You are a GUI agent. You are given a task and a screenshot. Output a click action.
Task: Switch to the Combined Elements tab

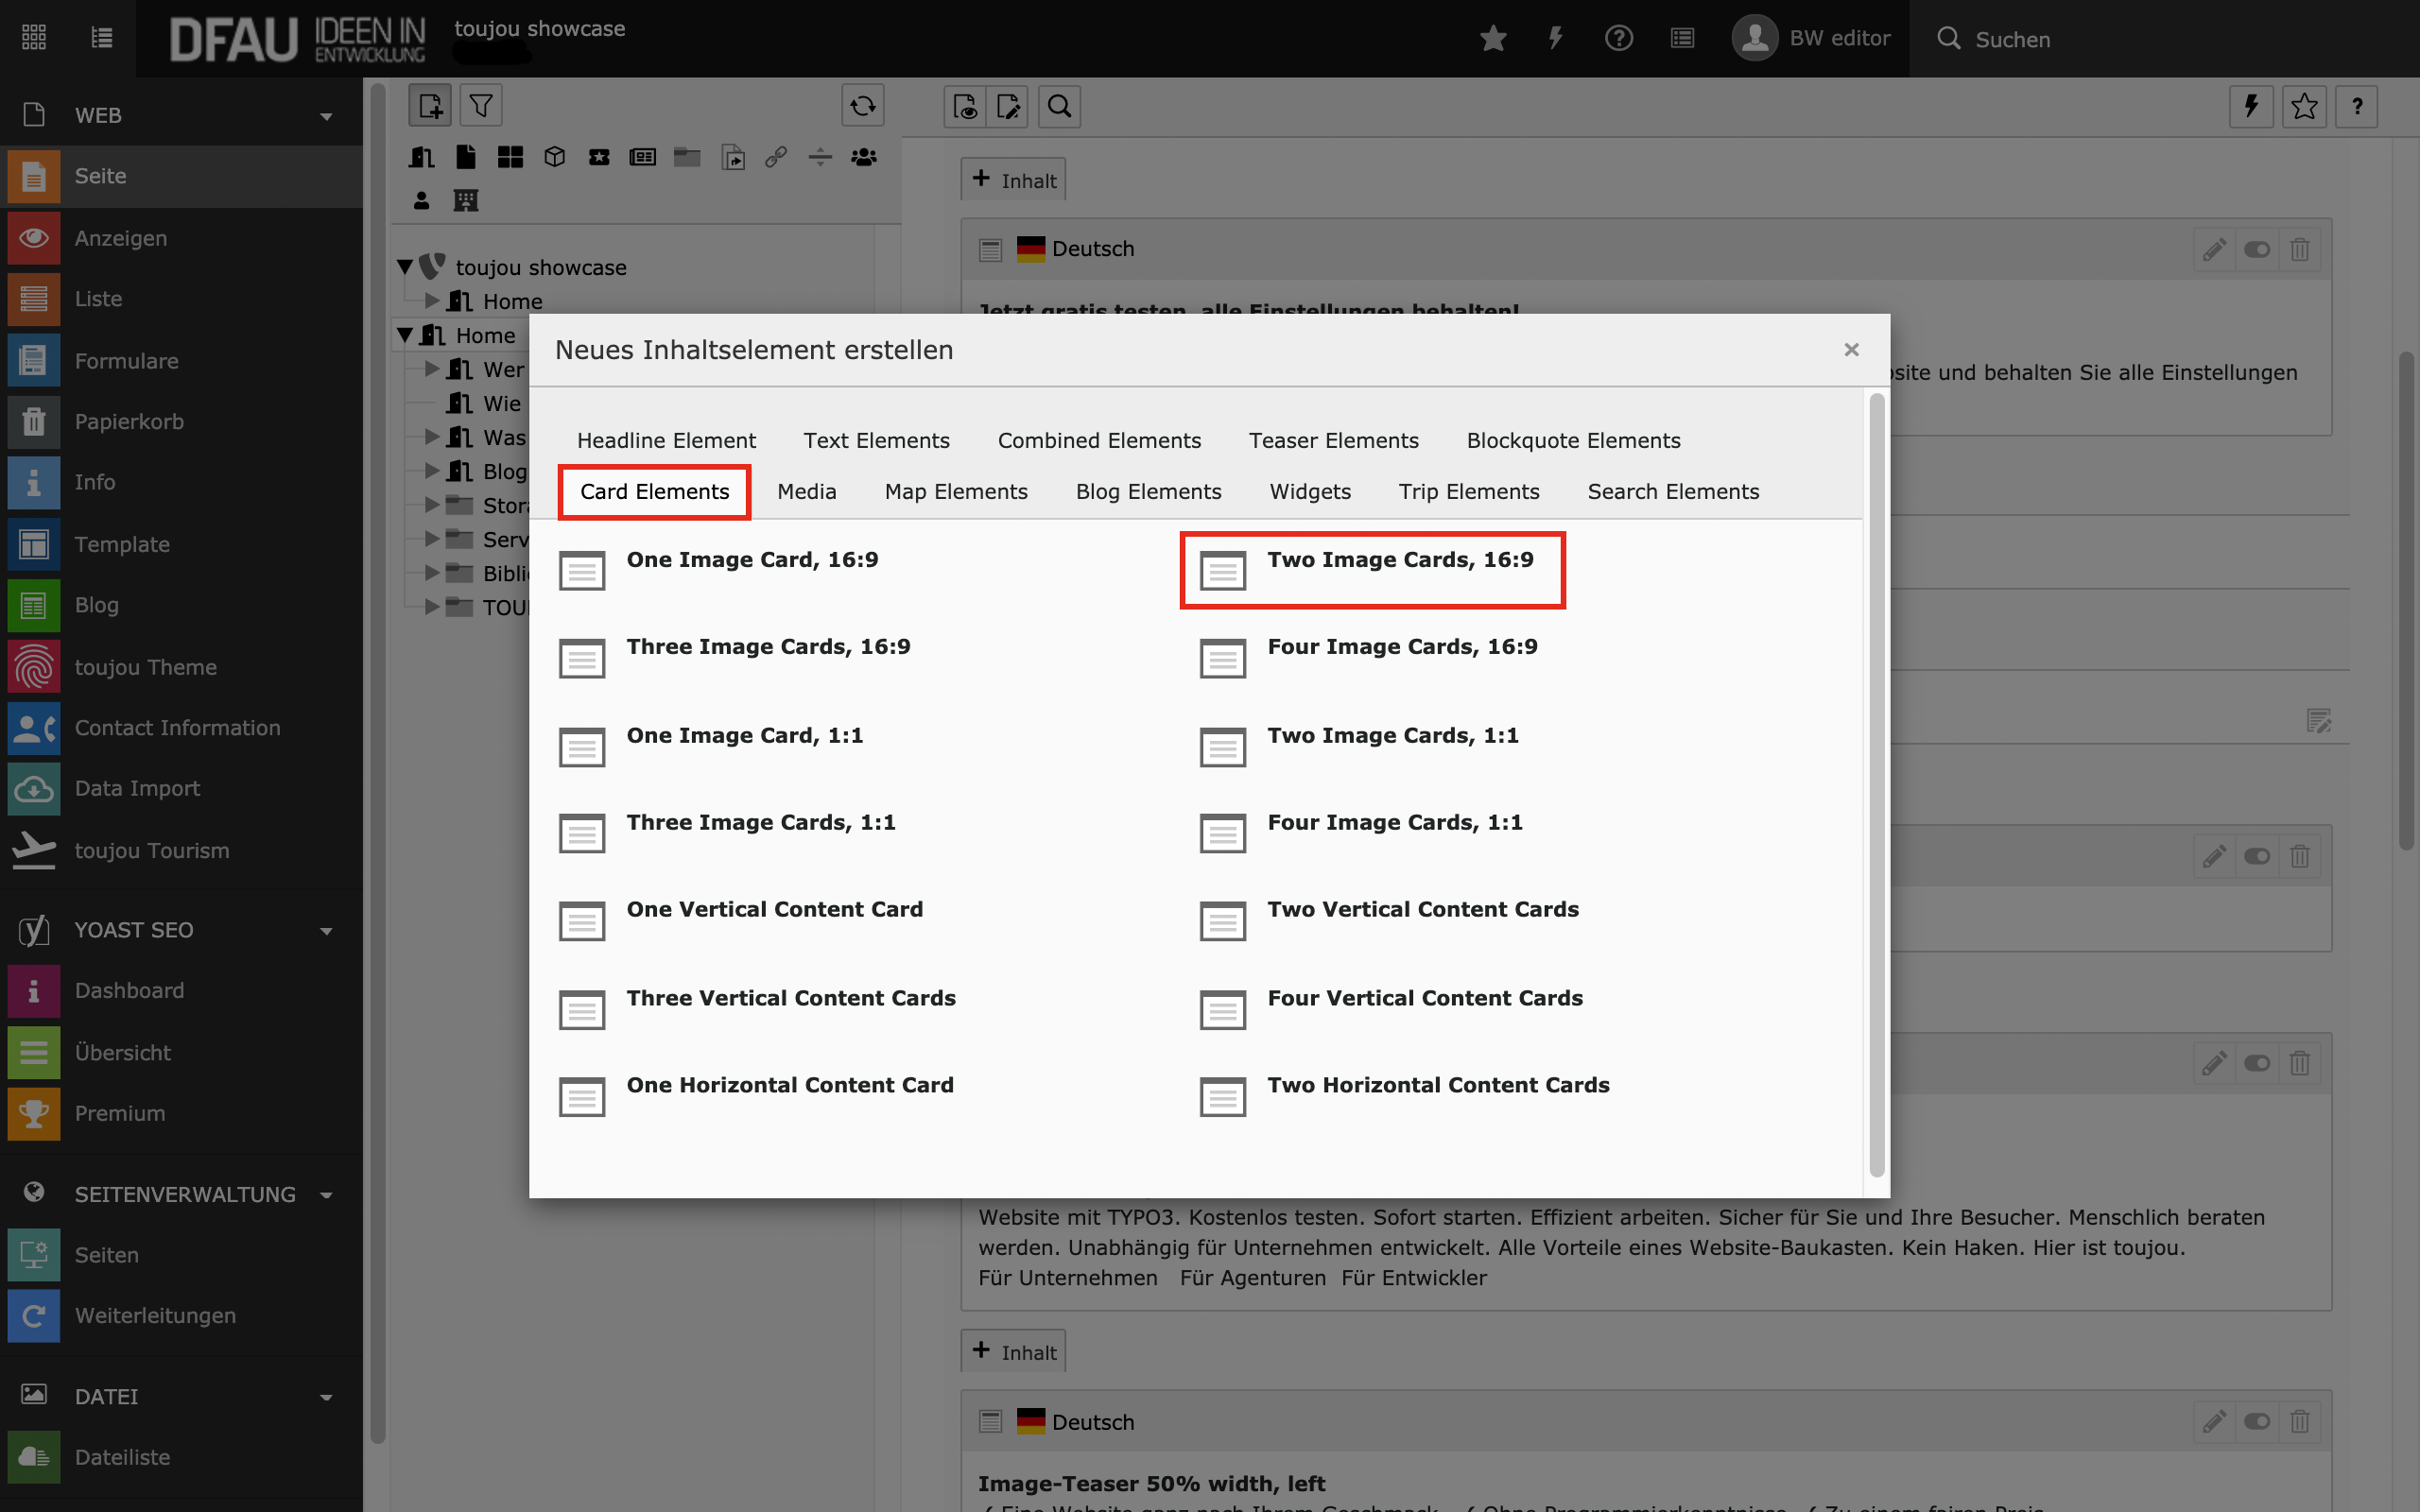tap(1099, 440)
